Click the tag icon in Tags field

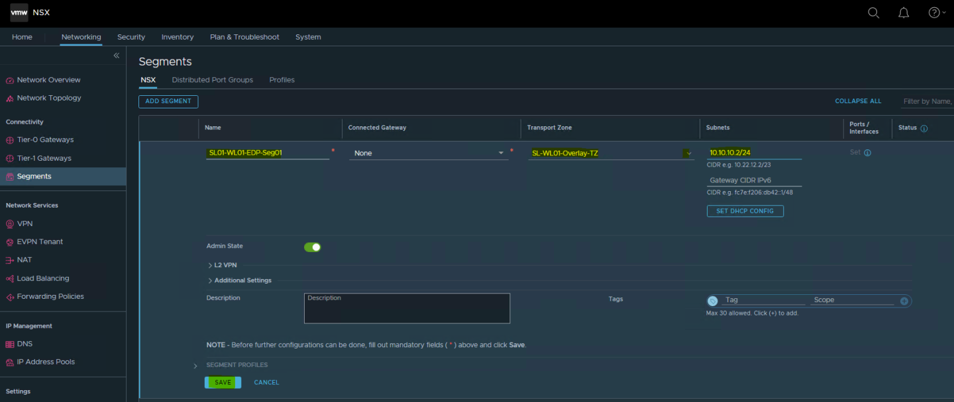(713, 301)
